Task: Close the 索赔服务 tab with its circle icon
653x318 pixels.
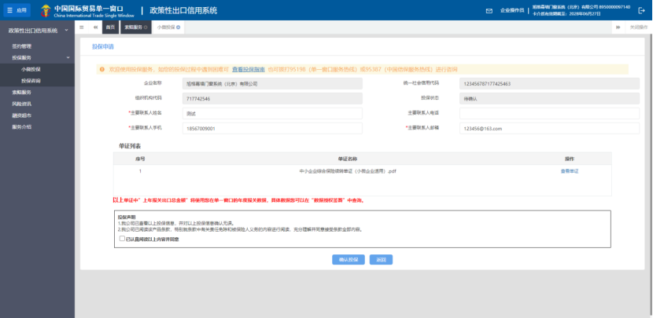Action: 146,27
